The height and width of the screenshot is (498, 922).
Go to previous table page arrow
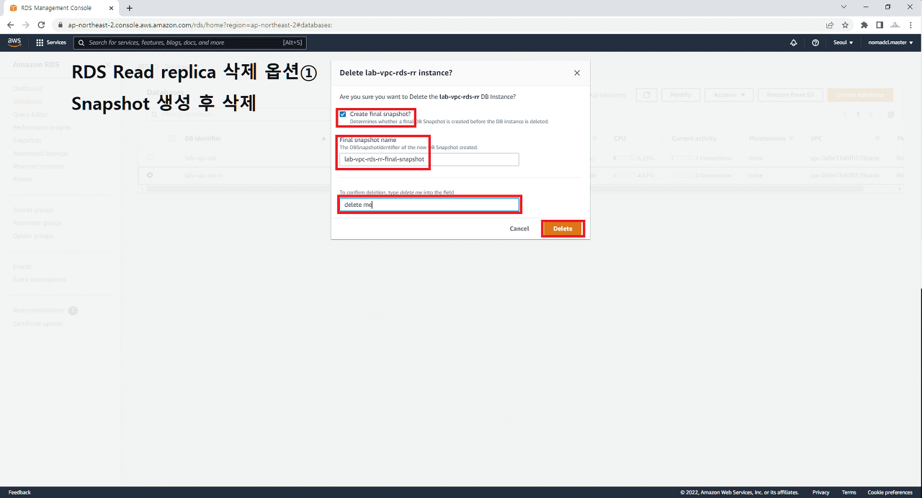(846, 115)
